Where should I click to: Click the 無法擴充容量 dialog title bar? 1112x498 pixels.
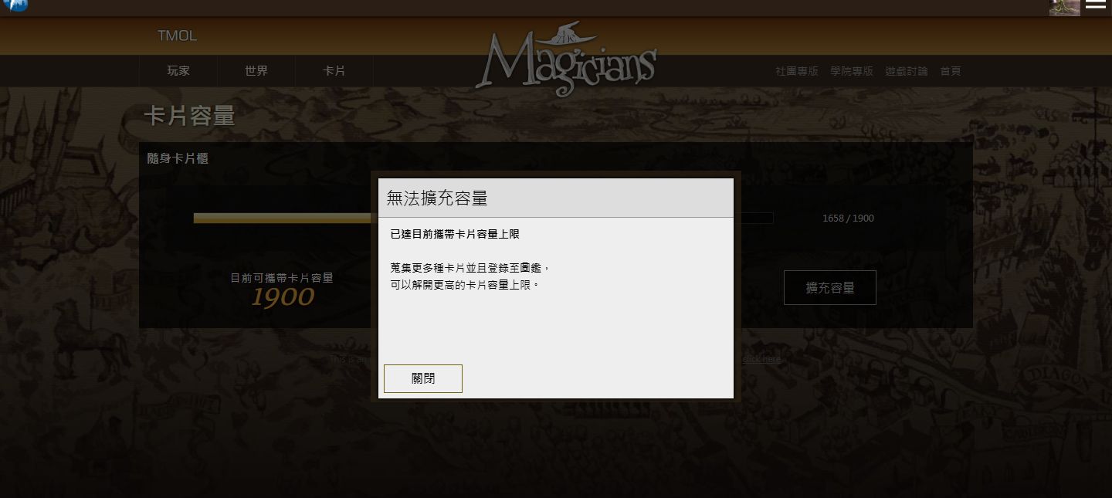coord(556,198)
